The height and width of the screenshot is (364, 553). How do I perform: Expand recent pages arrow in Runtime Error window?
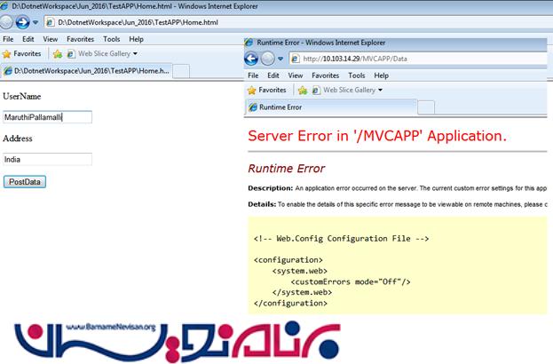coord(281,59)
